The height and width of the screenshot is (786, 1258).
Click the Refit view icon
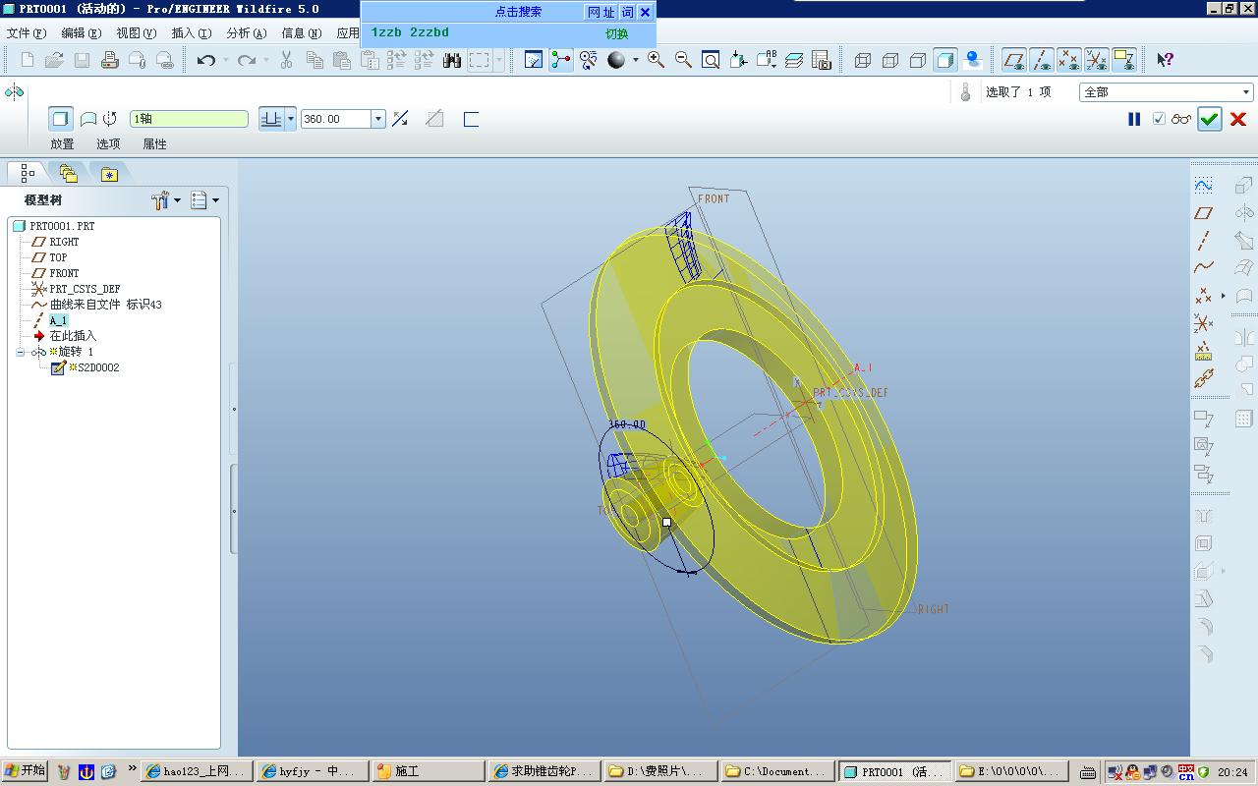click(x=711, y=60)
